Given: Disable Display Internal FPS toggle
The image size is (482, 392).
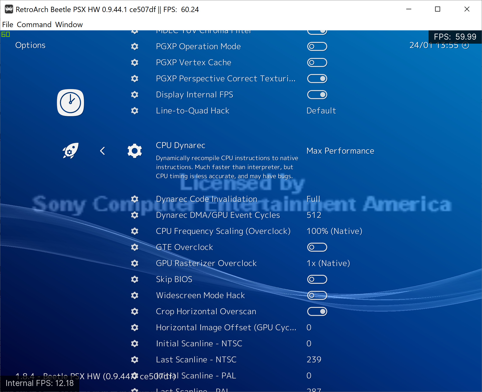Looking at the screenshot, I should (317, 95).
